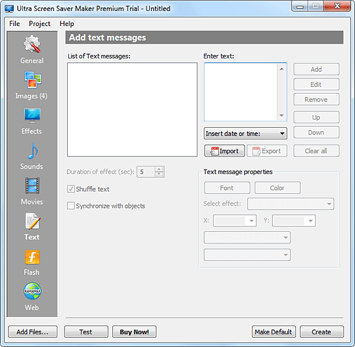Click the Add button

(316, 69)
